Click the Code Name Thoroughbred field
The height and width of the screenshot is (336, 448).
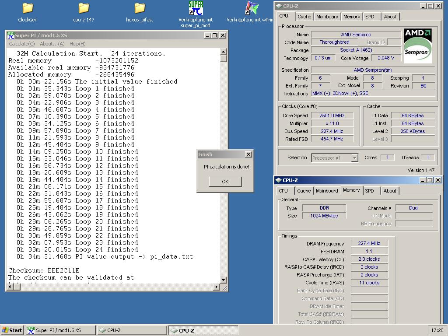coord(335,42)
